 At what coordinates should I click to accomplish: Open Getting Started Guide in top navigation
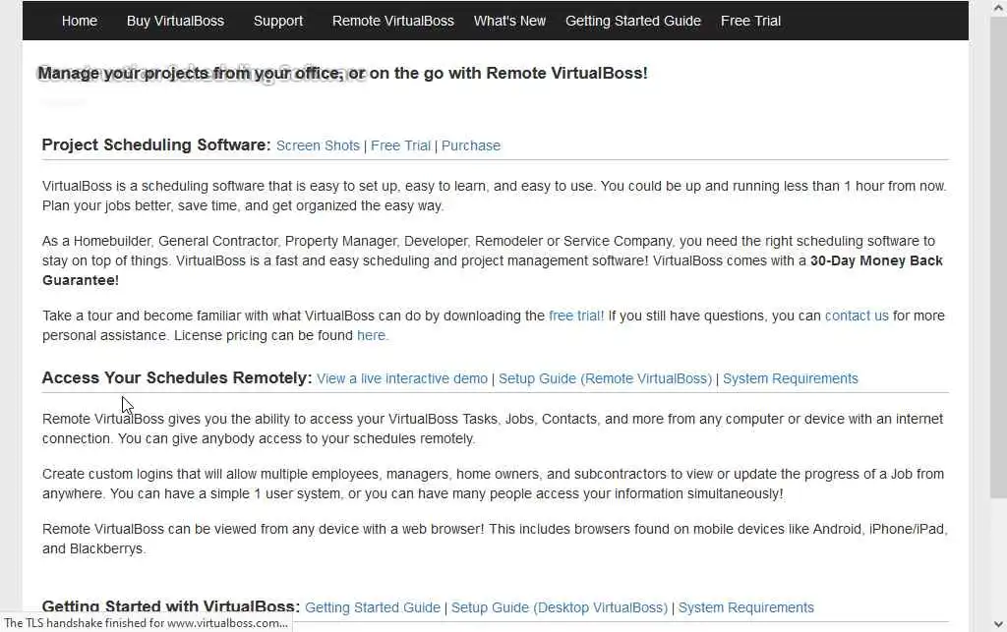click(633, 21)
